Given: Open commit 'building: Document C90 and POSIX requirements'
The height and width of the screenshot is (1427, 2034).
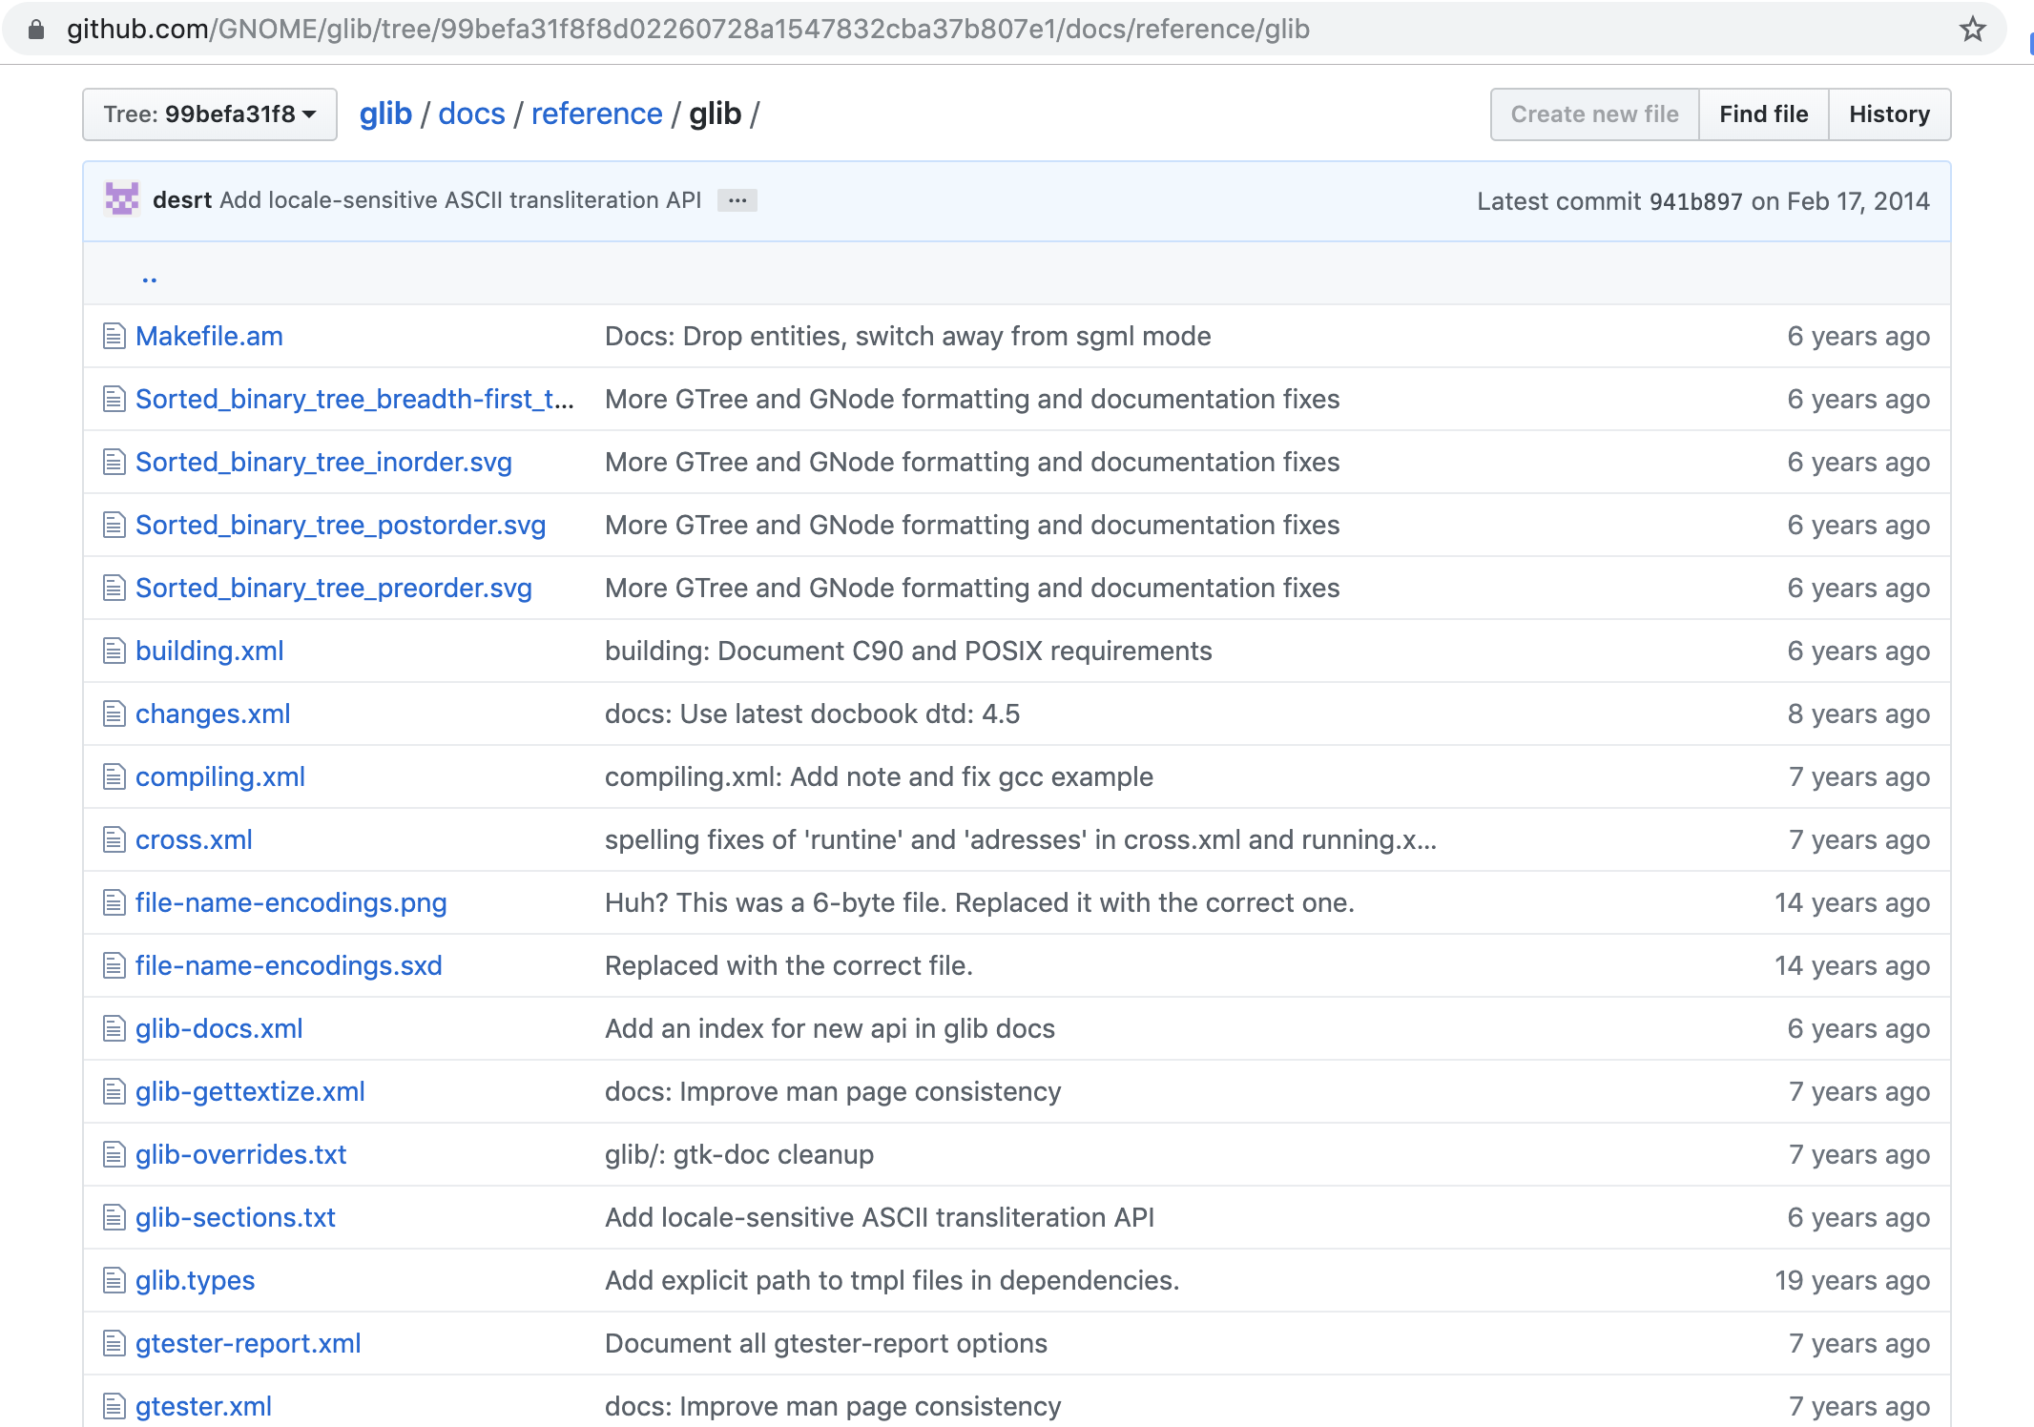Looking at the screenshot, I should click(908, 651).
